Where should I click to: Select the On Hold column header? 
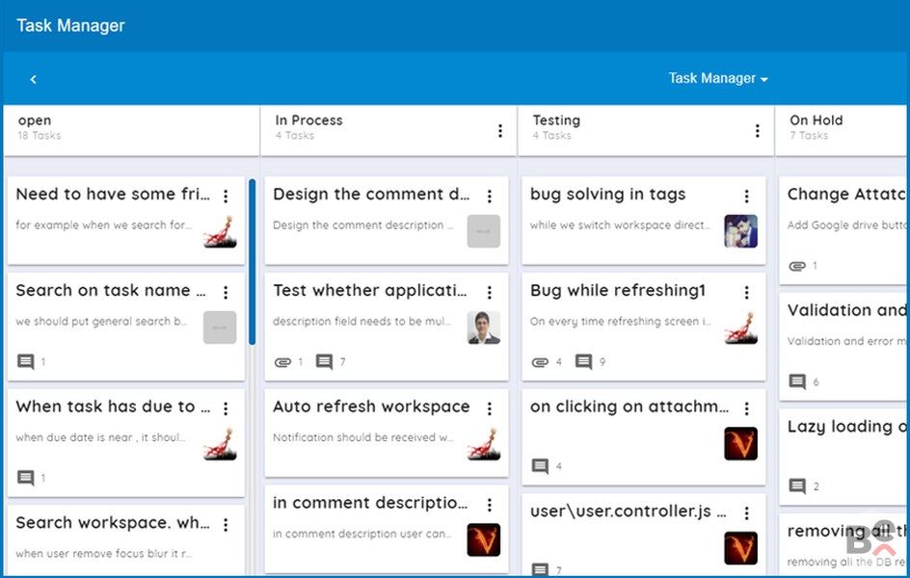816,120
